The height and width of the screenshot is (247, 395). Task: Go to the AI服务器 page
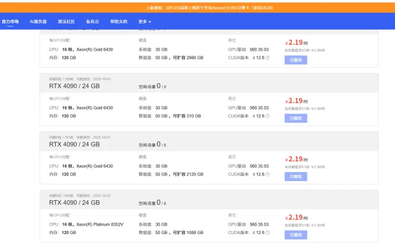click(38, 21)
